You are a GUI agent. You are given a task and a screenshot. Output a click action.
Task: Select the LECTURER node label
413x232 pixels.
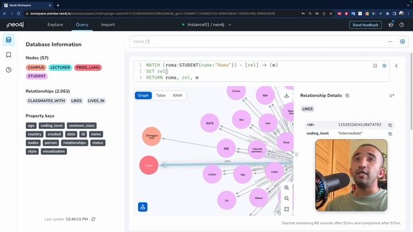pos(60,68)
